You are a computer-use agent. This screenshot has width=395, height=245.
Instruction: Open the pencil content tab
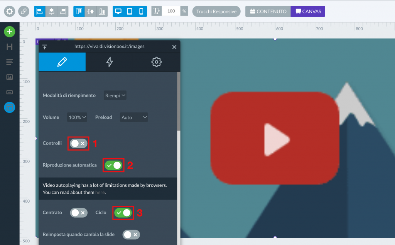click(62, 62)
